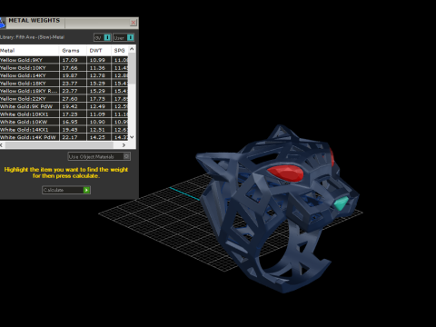Click the 12.51 DWT cell

[x=99, y=130]
